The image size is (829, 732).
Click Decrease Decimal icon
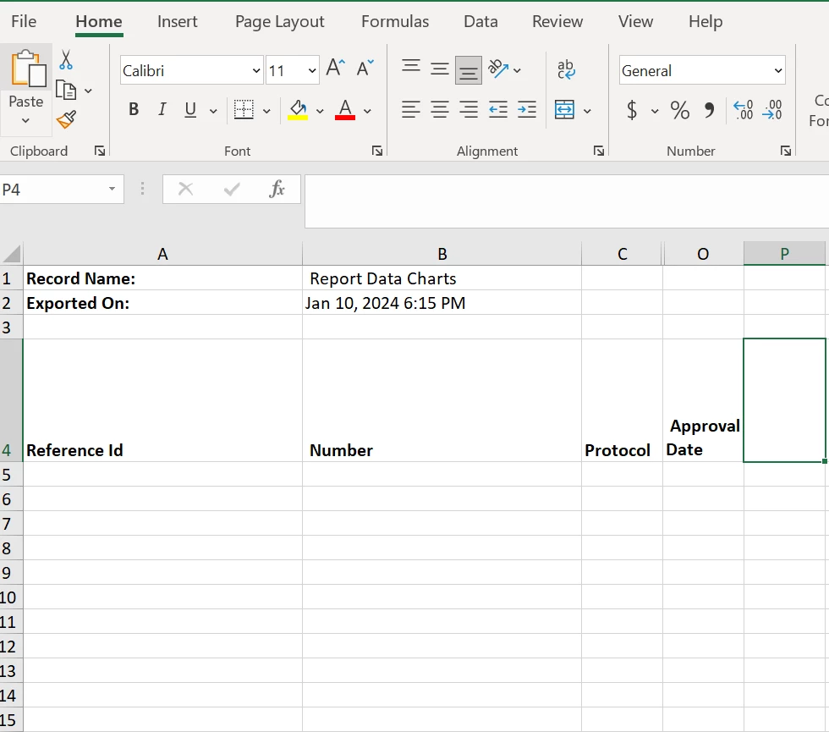[772, 109]
